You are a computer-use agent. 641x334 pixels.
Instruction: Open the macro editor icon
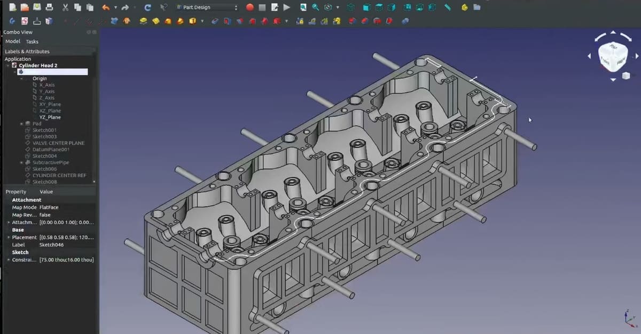coord(274,7)
